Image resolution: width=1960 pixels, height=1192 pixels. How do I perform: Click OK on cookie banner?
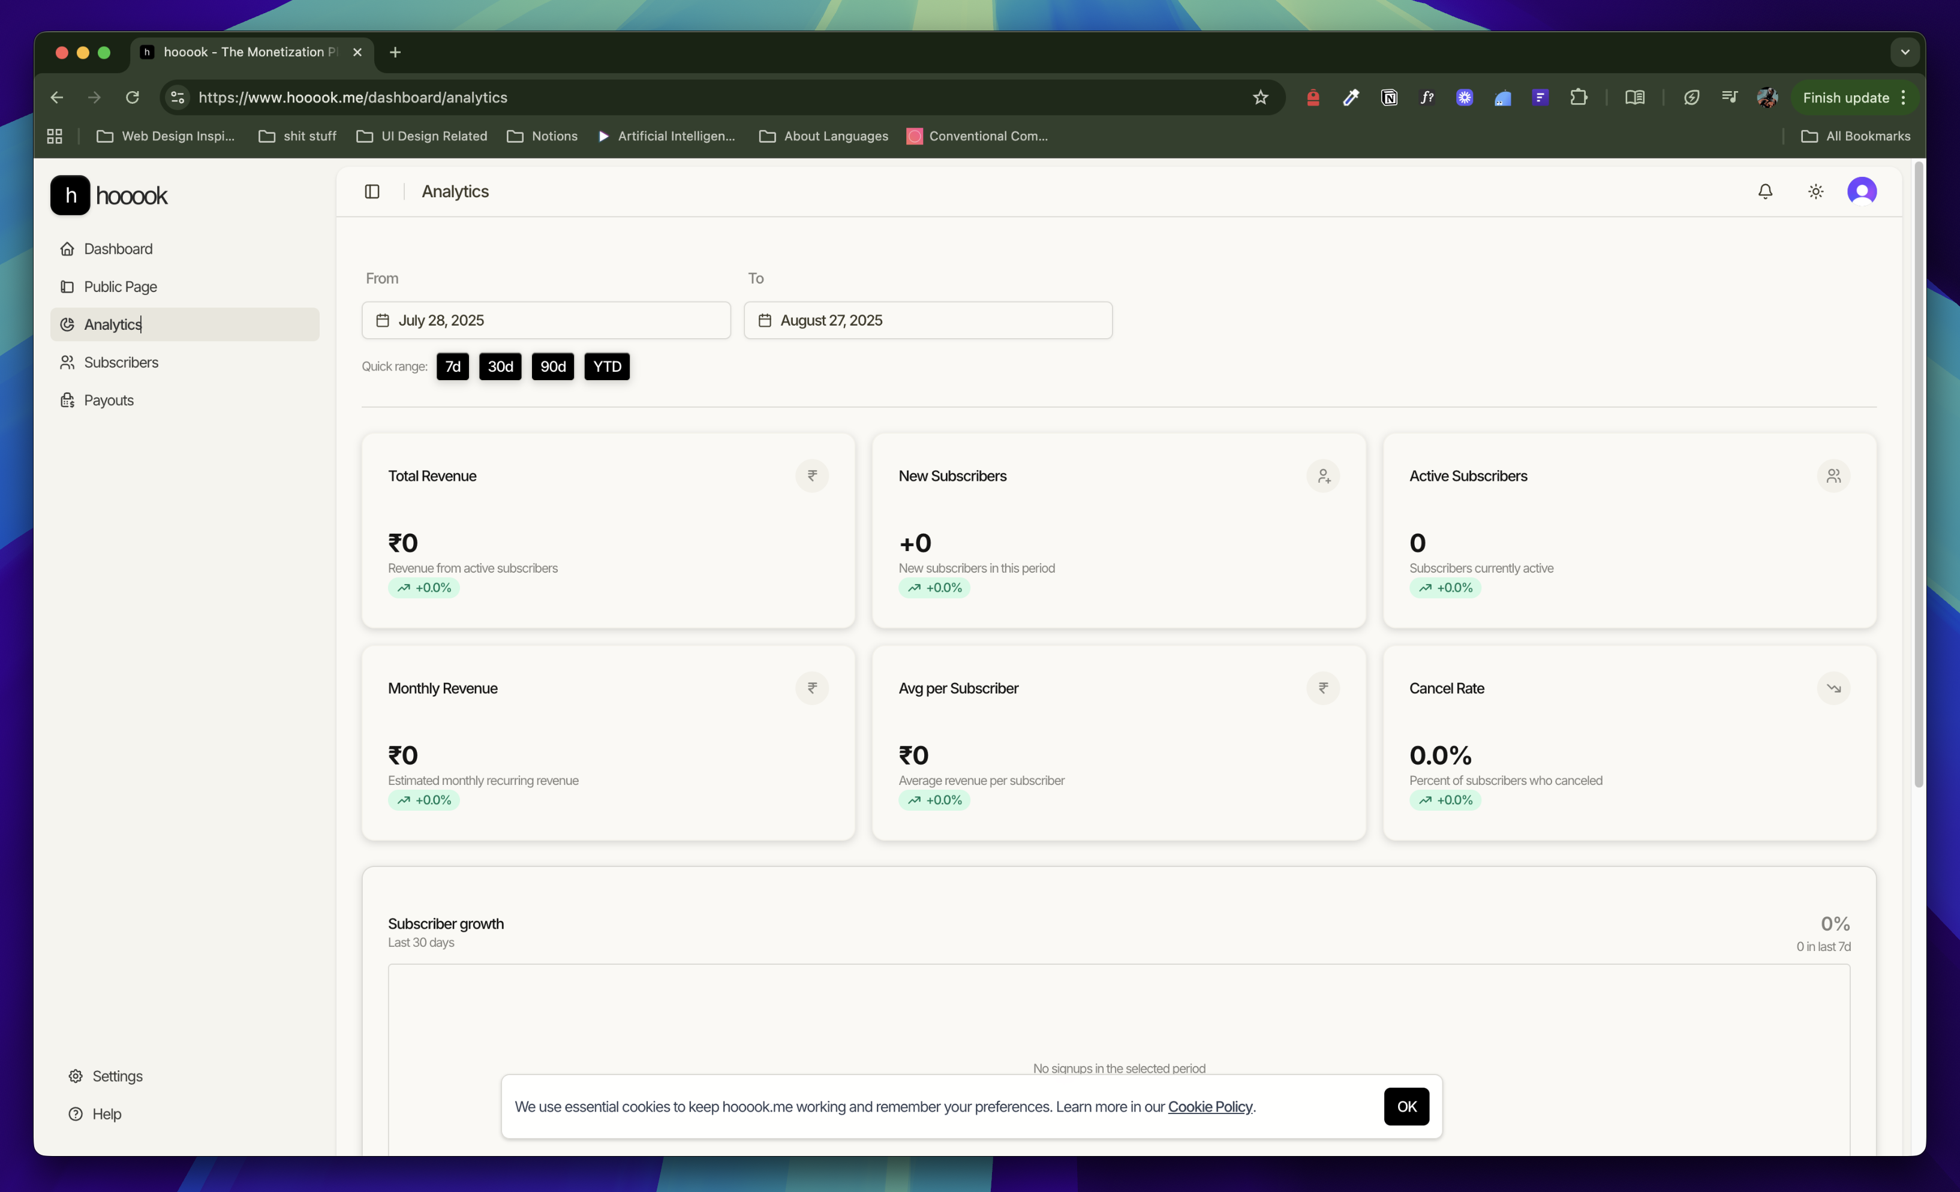point(1406,1107)
